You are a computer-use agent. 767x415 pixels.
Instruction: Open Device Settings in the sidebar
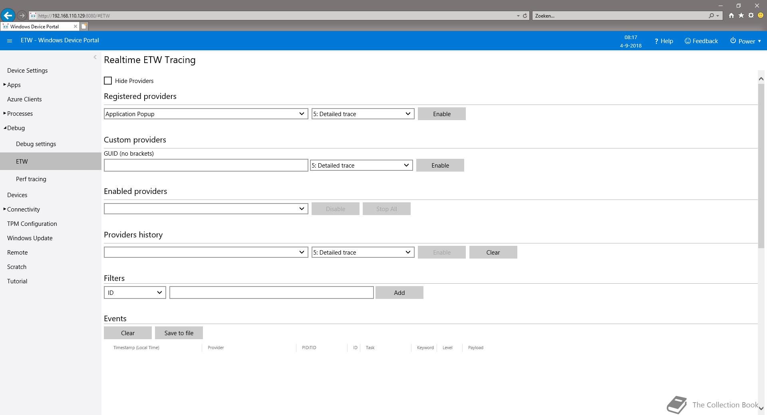27,71
